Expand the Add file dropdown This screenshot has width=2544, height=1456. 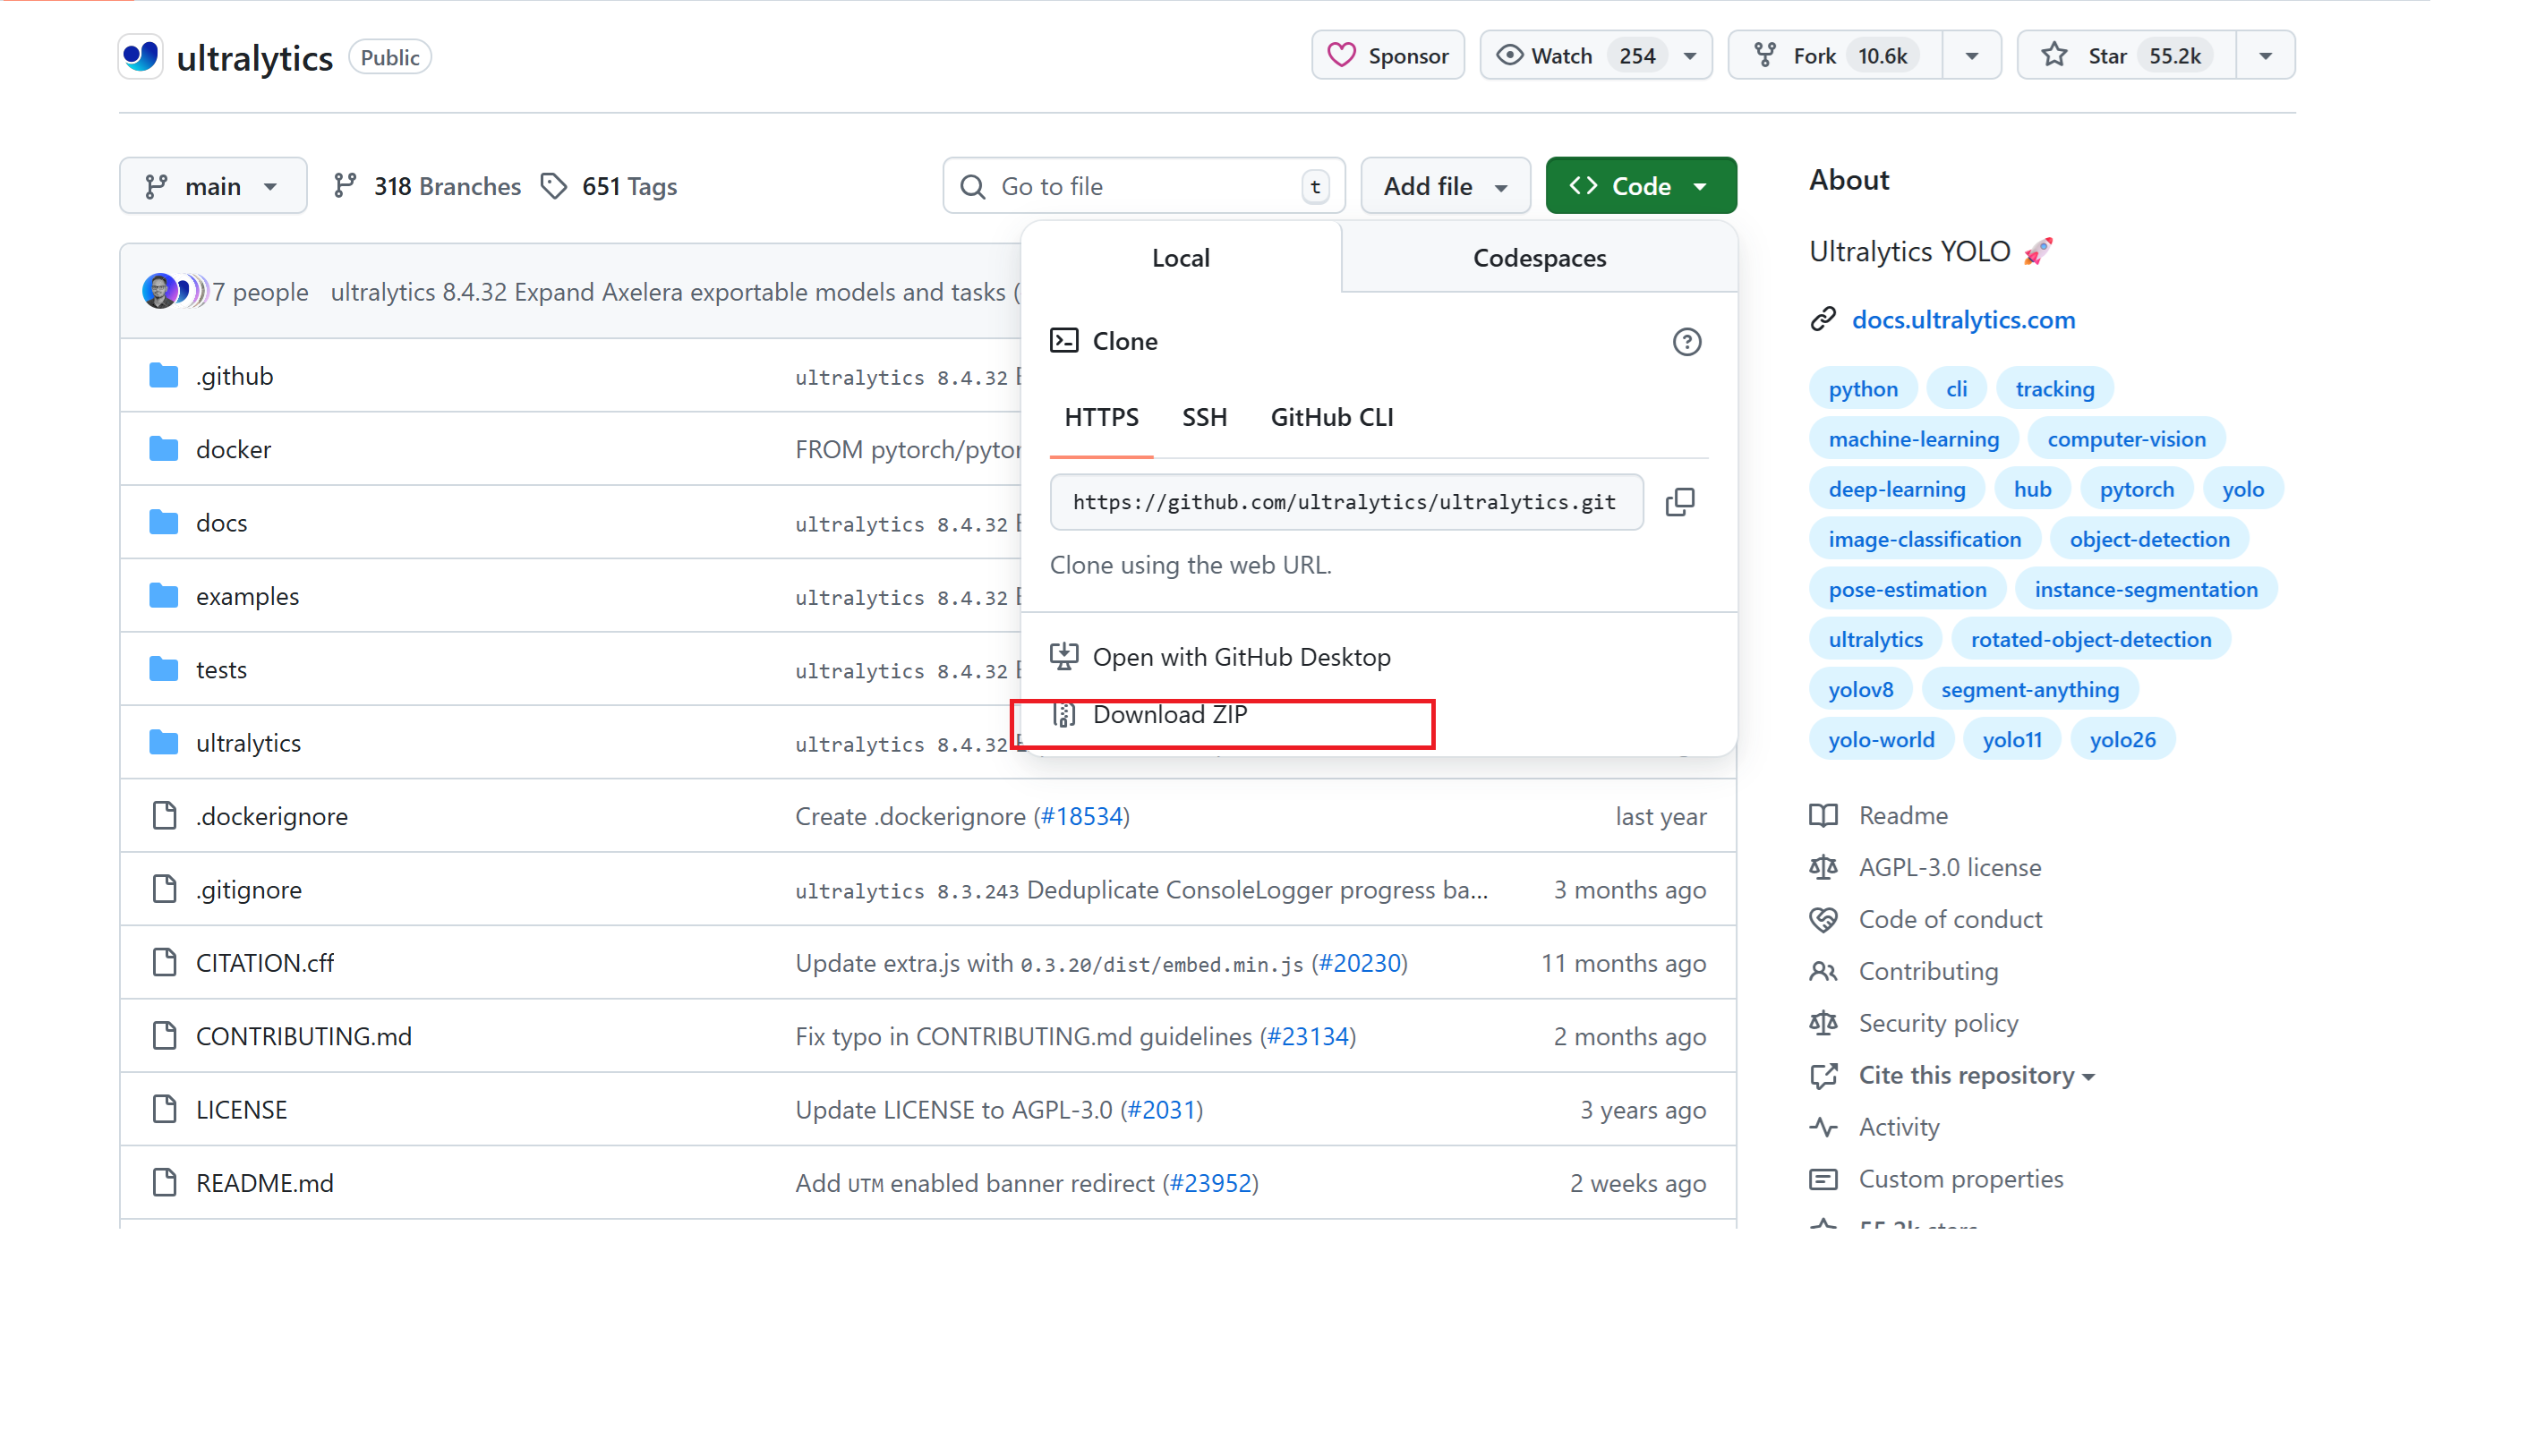pos(1444,186)
